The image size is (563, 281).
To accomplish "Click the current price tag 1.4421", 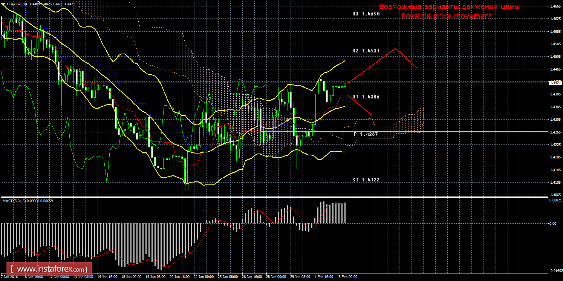I will [555, 82].
